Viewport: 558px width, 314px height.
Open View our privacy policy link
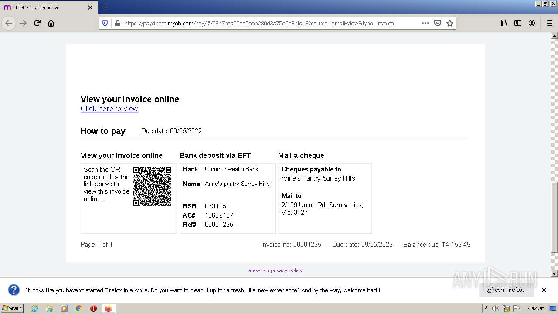click(276, 270)
